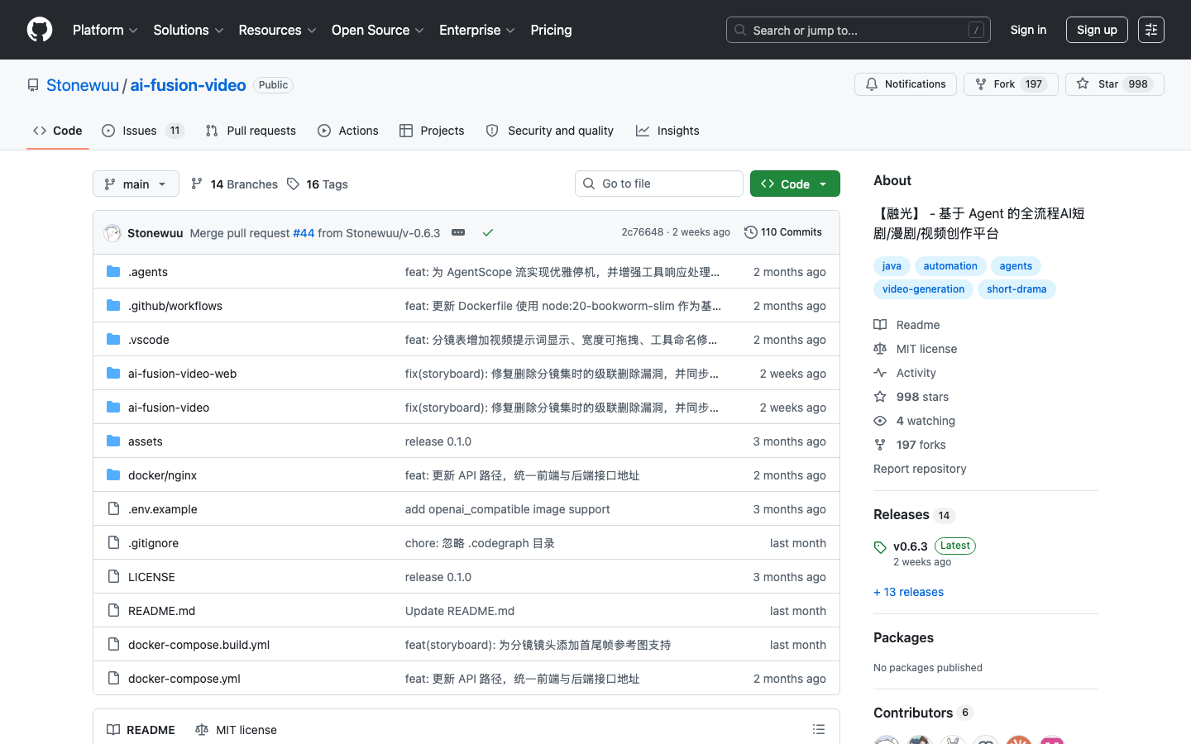
Task: Click the scale icon beside MIT license
Action: [x=880, y=349]
